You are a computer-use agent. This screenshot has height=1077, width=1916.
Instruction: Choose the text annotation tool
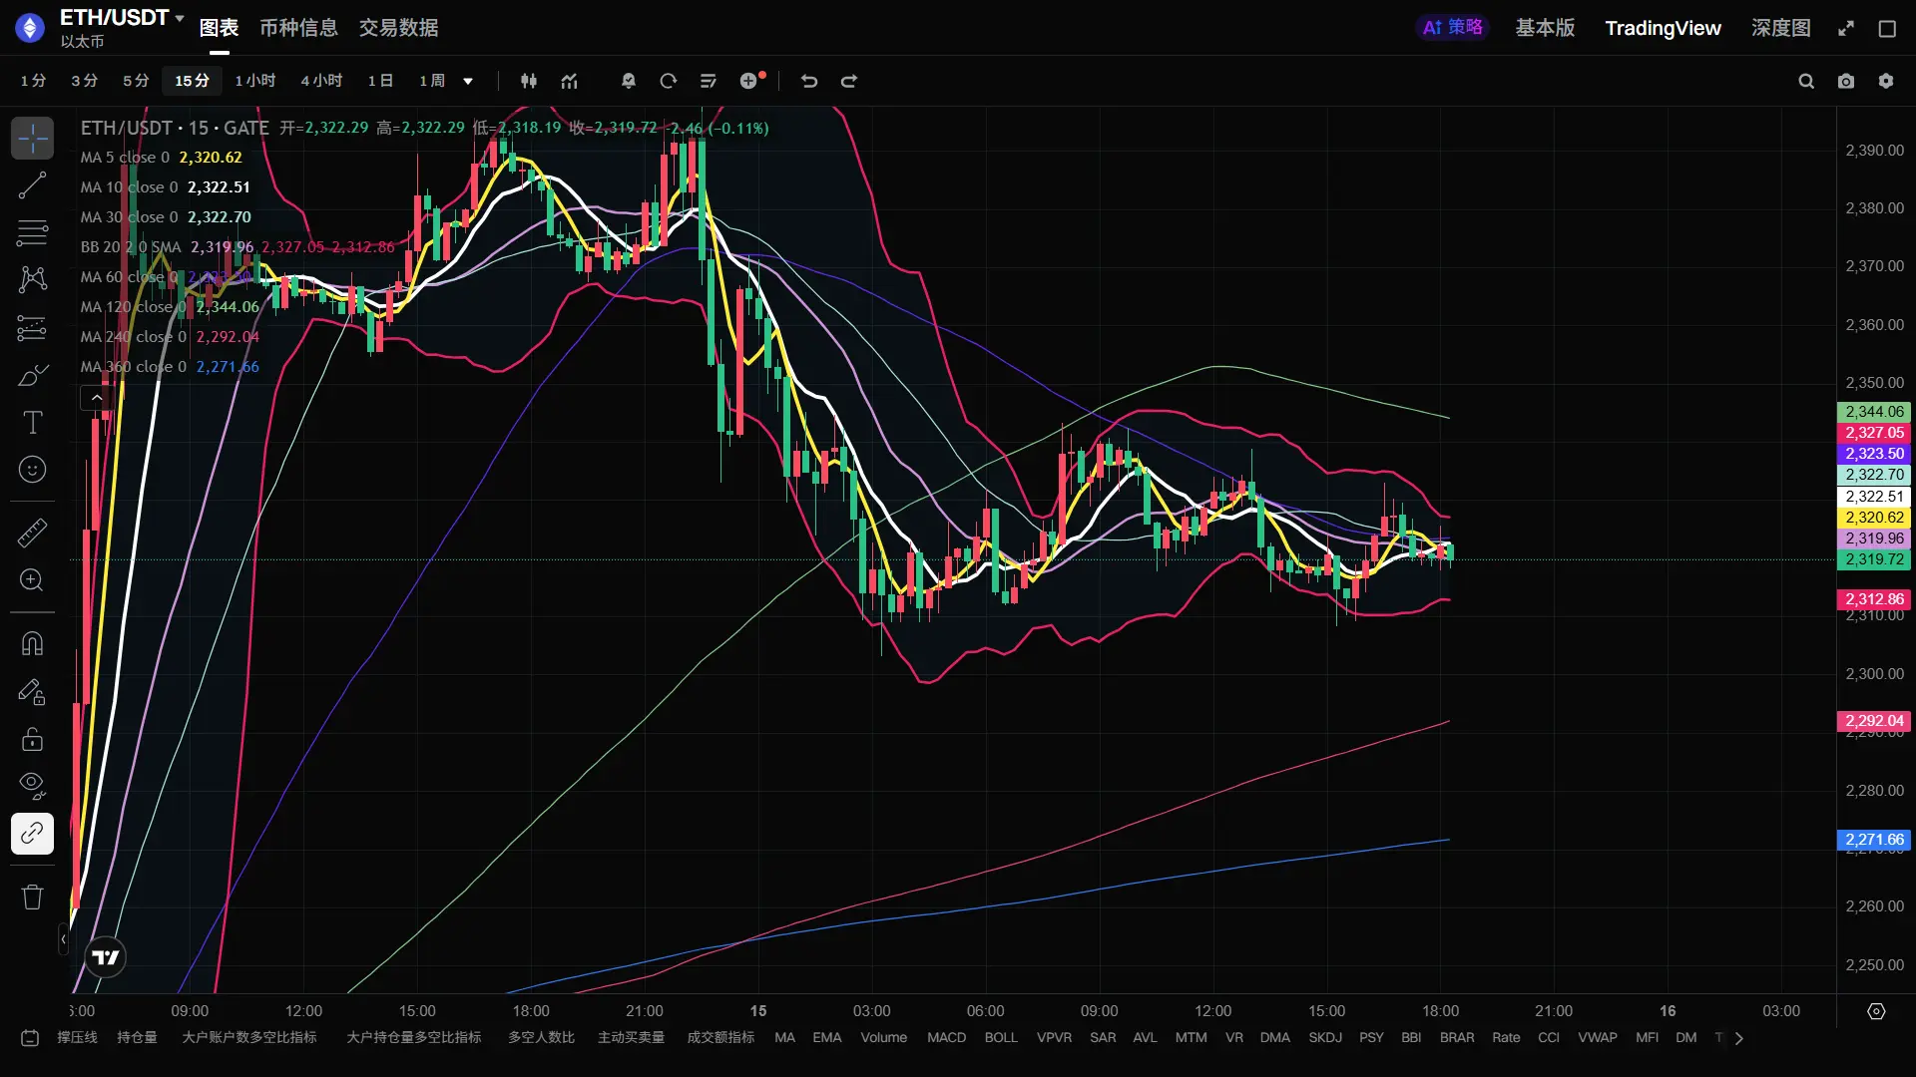[x=32, y=423]
